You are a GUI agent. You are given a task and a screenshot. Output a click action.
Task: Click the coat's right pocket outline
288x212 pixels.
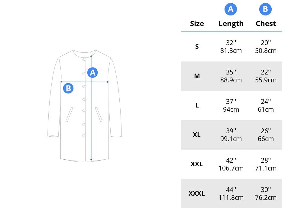(99, 114)
